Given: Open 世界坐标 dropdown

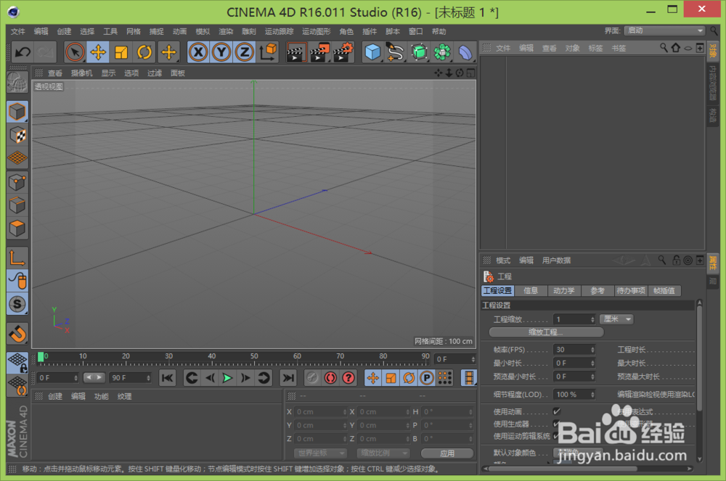Looking at the screenshot, I should click(x=320, y=453).
